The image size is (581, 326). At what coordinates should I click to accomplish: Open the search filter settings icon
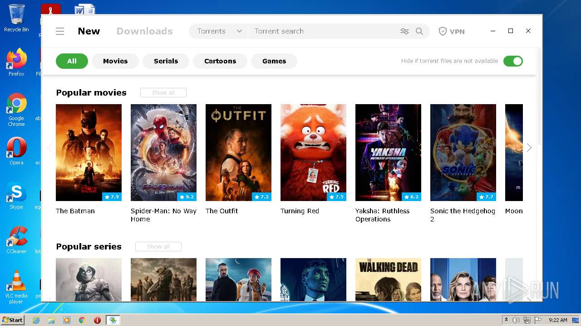[404, 31]
